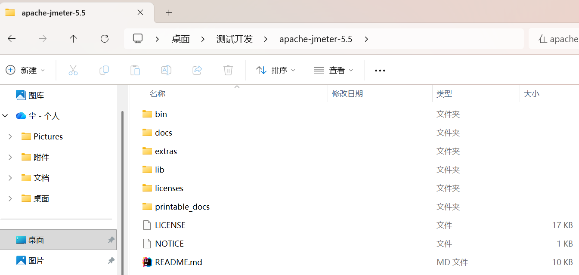Click the Paste clipboard icon
The width and height of the screenshot is (579, 275).
tap(135, 70)
